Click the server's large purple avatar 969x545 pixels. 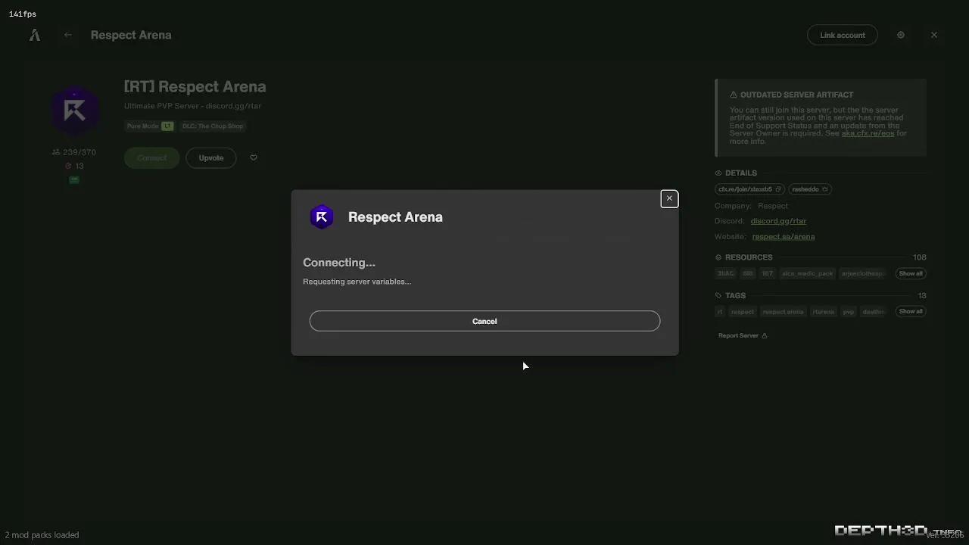[74, 111]
